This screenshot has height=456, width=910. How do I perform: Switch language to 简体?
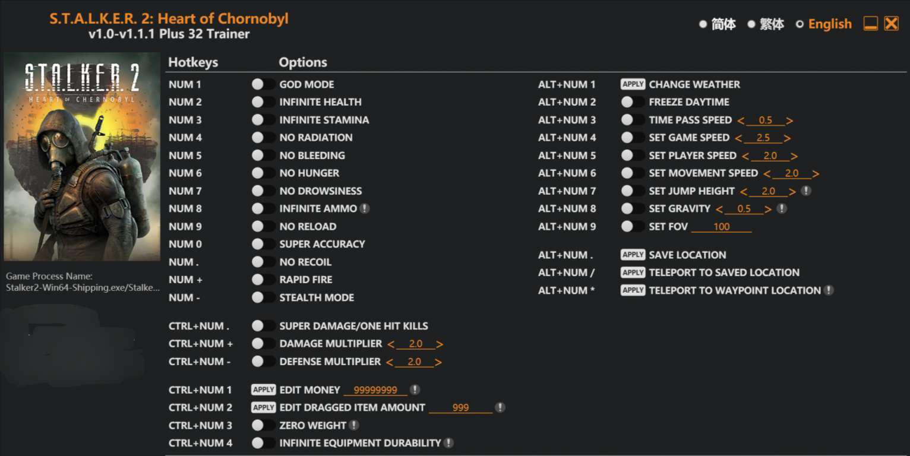[717, 24]
